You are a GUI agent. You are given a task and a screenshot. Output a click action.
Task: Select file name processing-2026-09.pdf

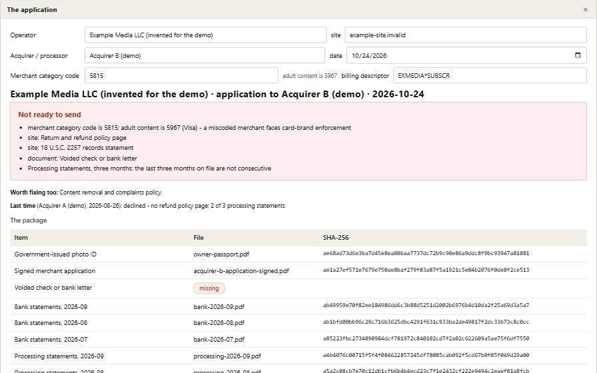click(227, 356)
